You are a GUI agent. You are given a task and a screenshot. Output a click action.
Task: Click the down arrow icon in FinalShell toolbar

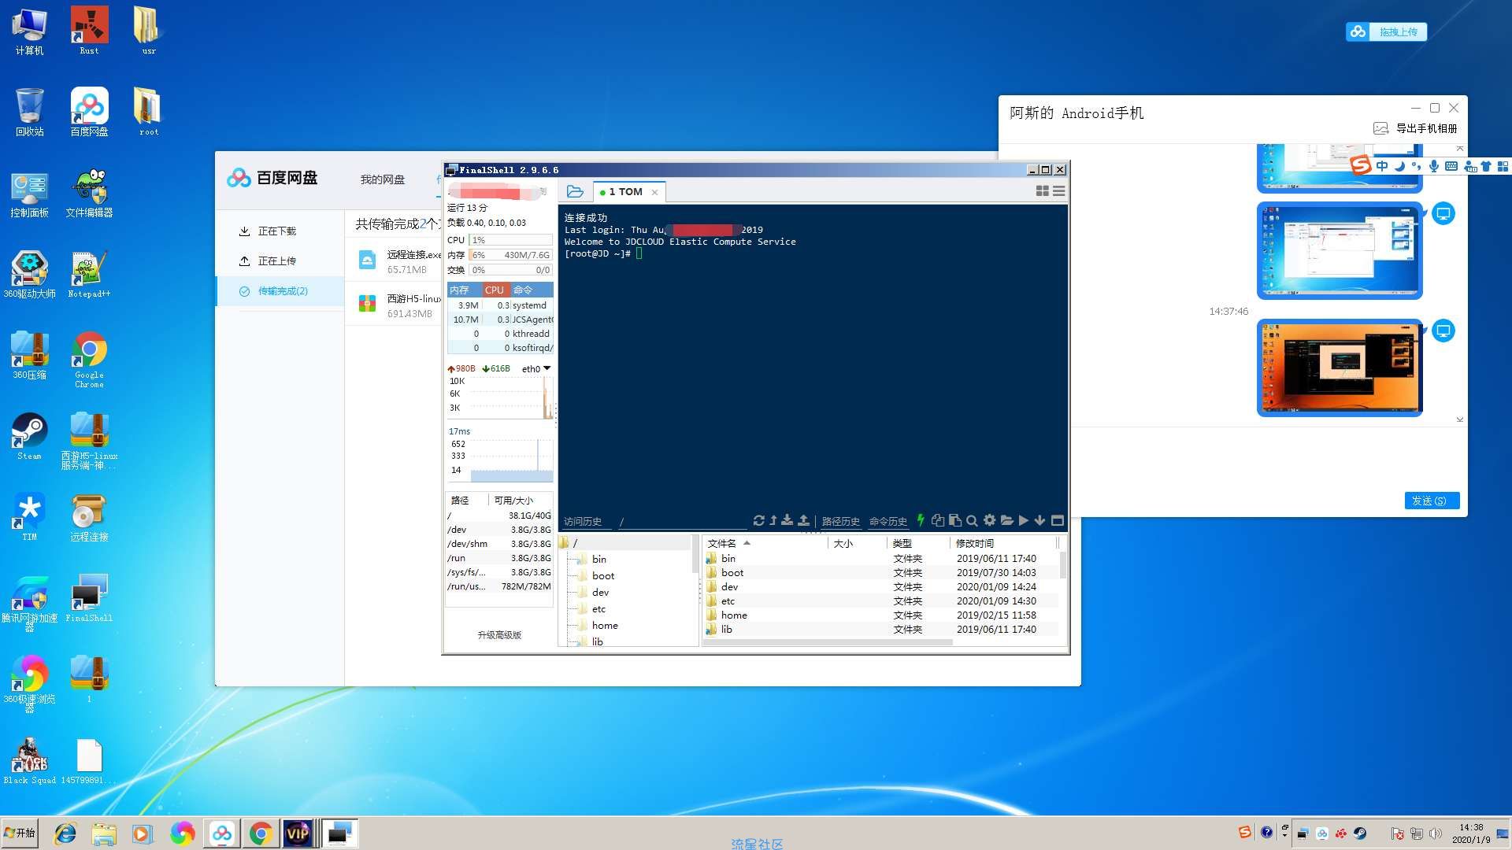(1040, 520)
